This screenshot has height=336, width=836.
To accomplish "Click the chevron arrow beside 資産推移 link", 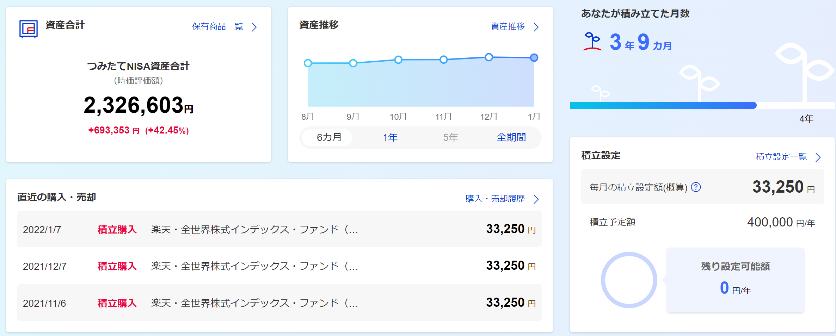I will click(536, 27).
